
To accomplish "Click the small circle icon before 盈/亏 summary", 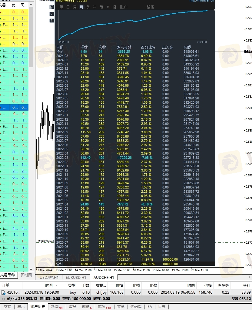I will pyautogui.click(x=3, y=299).
